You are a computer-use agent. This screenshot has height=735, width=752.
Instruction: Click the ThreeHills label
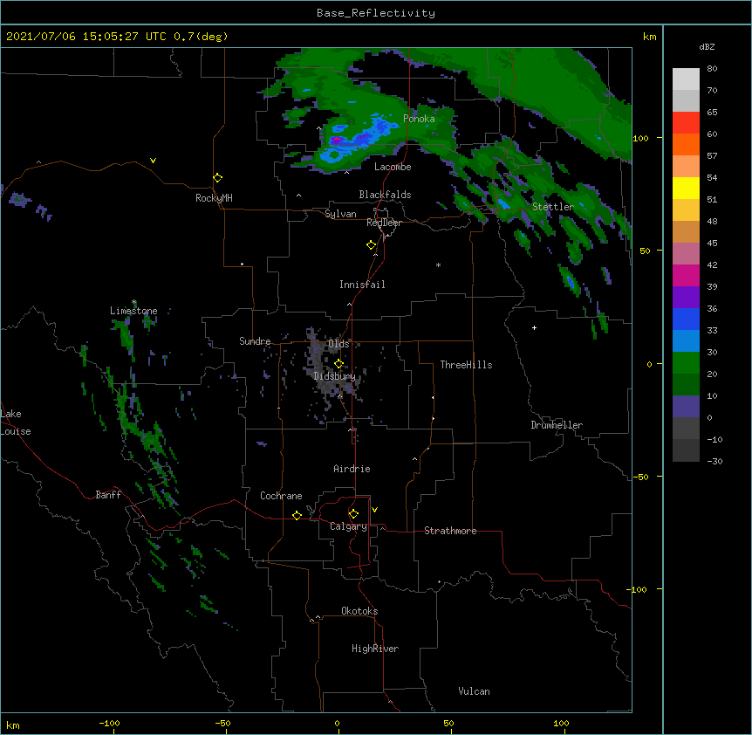[x=466, y=365]
